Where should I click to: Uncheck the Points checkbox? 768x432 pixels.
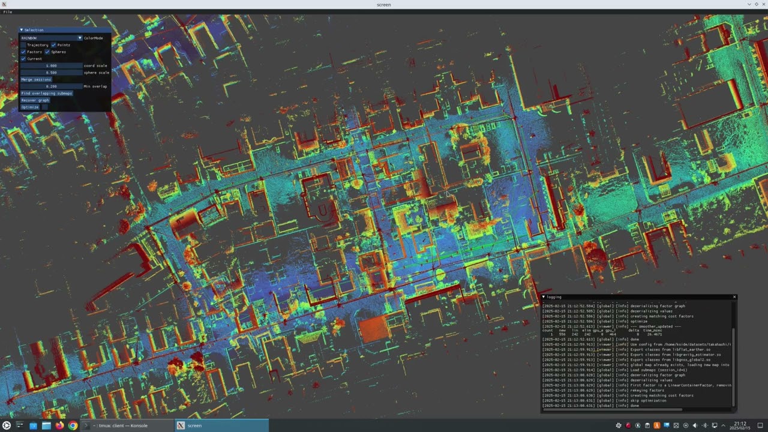[x=53, y=45]
